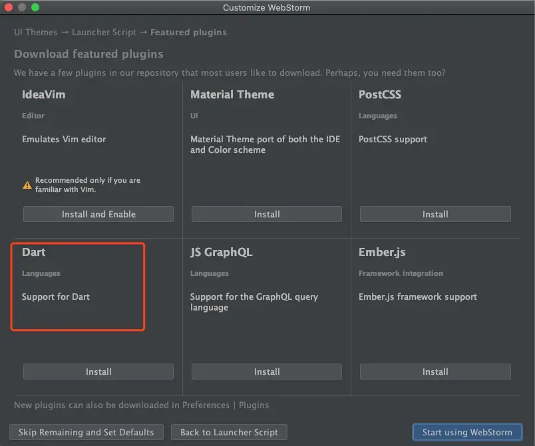Screen dimensions: 535x446
Task: Go back to Launcher Script step
Action: tap(229, 432)
